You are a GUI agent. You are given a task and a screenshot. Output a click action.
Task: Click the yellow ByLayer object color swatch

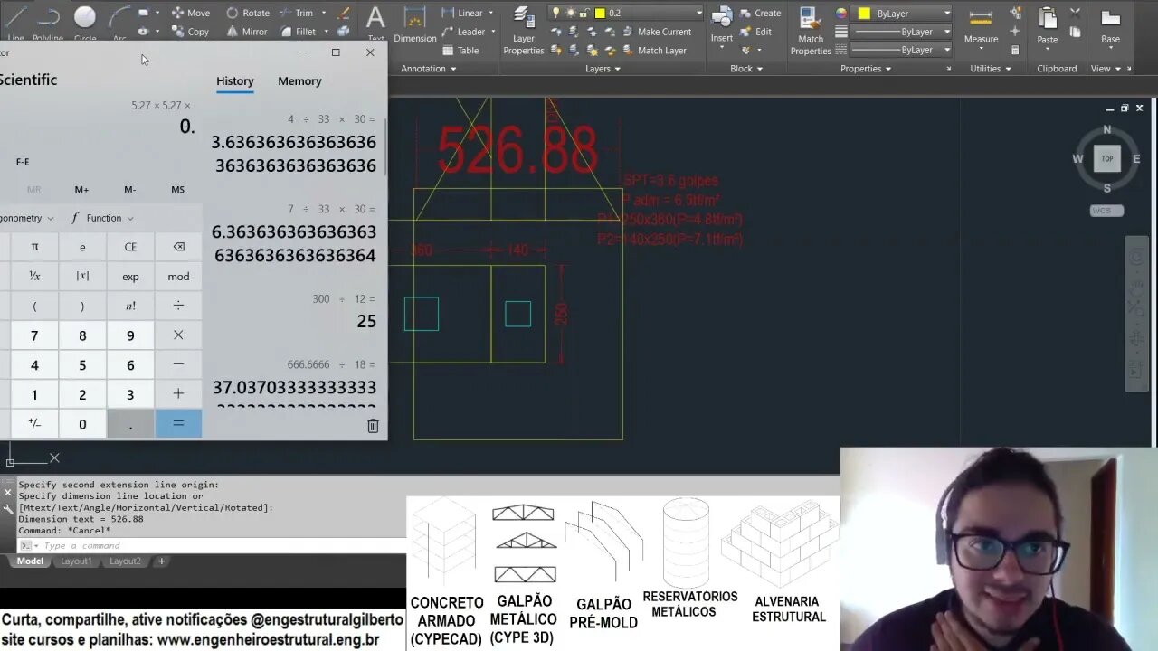(x=864, y=13)
